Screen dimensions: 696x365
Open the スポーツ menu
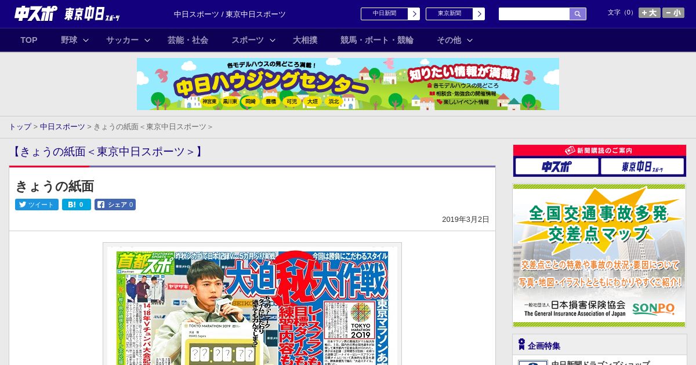tap(248, 40)
